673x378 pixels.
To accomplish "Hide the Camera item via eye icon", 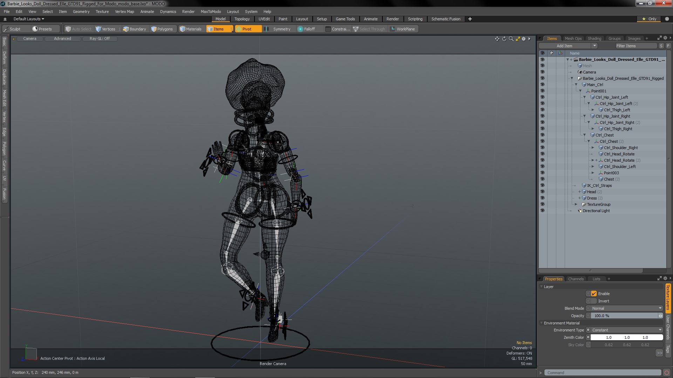I will coord(542,72).
